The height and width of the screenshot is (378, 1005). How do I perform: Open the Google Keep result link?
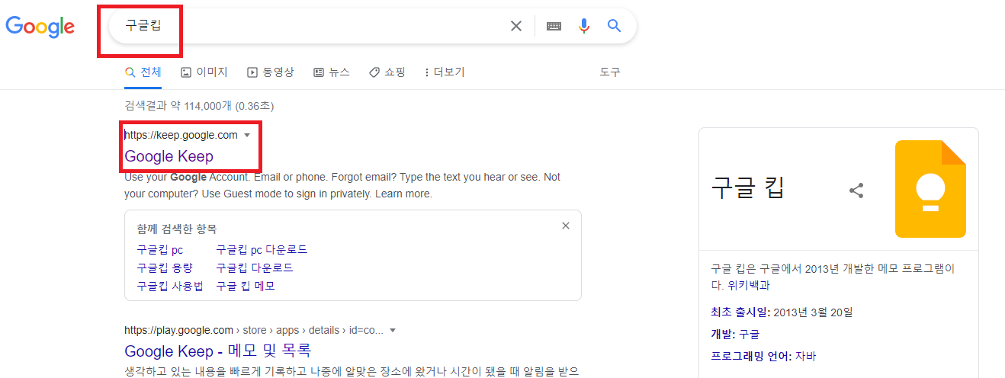tap(169, 156)
